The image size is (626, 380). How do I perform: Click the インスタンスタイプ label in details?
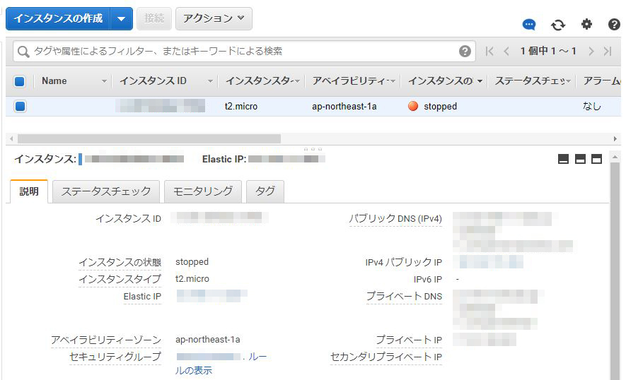120,279
